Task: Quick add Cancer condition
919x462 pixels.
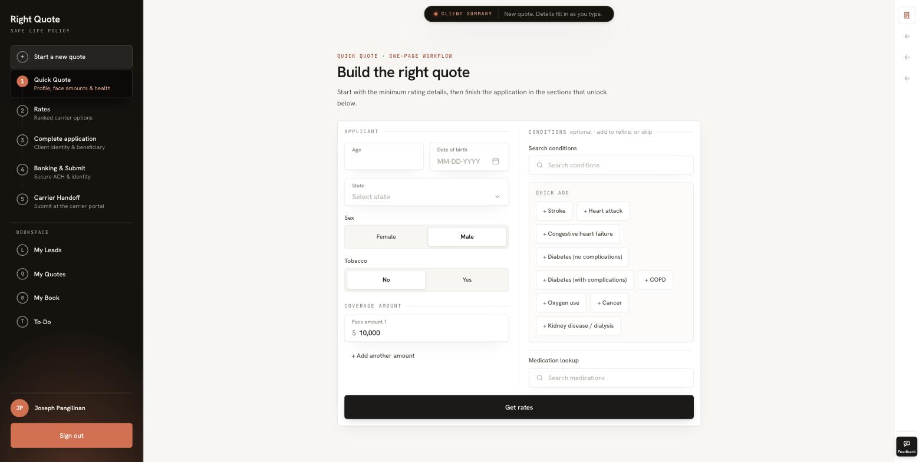Action: click(610, 303)
